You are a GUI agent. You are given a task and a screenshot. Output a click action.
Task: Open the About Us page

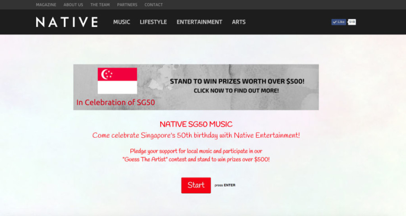tap(73, 4)
